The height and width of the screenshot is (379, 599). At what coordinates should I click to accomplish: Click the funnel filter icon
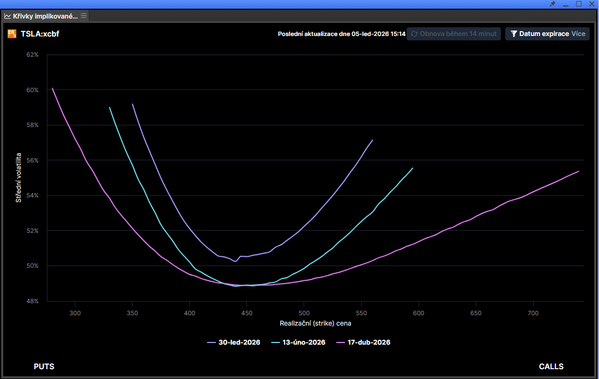513,34
